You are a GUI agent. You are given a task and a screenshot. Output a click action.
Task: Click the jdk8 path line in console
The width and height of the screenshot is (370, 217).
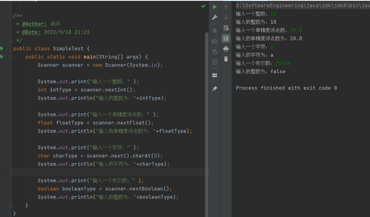303,5
